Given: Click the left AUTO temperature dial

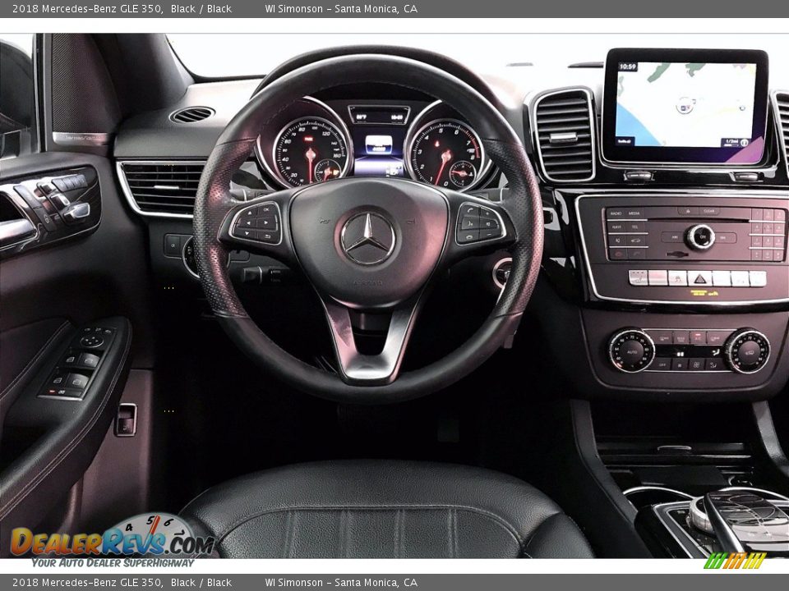Looking at the screenshot, I should point(631,352).
